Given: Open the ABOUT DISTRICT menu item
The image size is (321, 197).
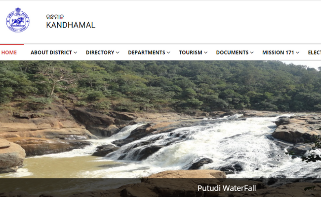Looking at the screenshot, I should tap(51, 53).
